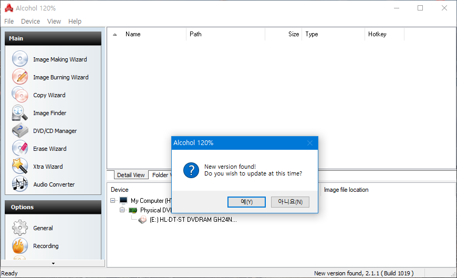Close the update dialog with X
Viewport: 457px width, 278px height.
[310, 143]
